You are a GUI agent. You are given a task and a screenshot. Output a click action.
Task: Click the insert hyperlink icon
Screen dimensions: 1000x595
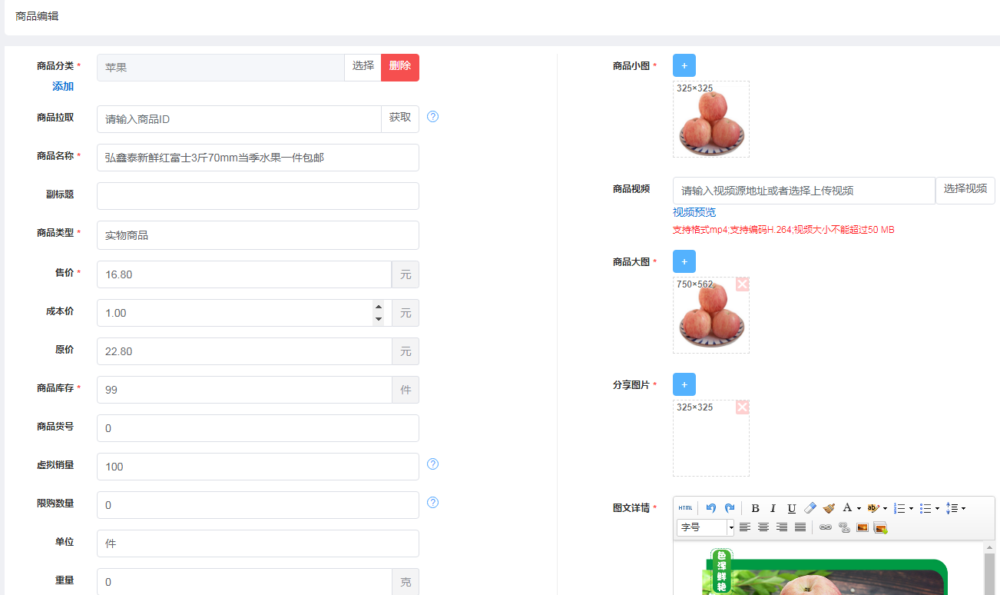tap(826, 527)
